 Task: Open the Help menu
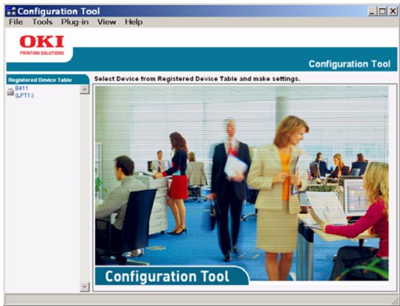(x=134, y=22)
